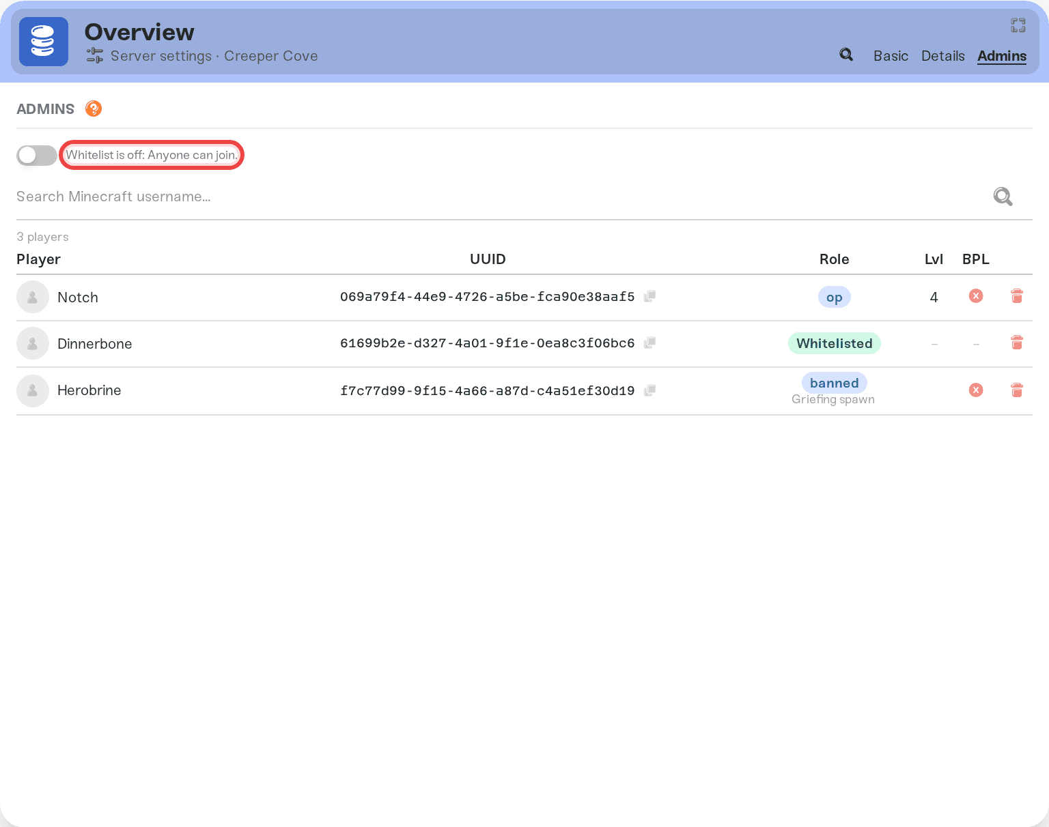Copy Notch's UUID with the copy icon
The width and height of the screenshot is (1049, 827).
(650, 296)
